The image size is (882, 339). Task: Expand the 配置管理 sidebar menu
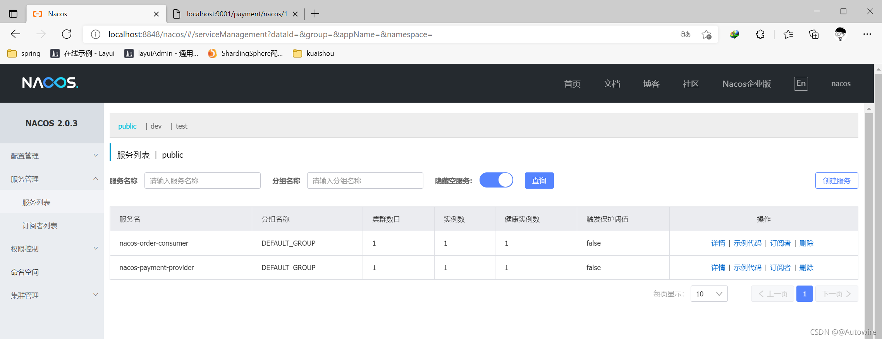click(52, 156)
